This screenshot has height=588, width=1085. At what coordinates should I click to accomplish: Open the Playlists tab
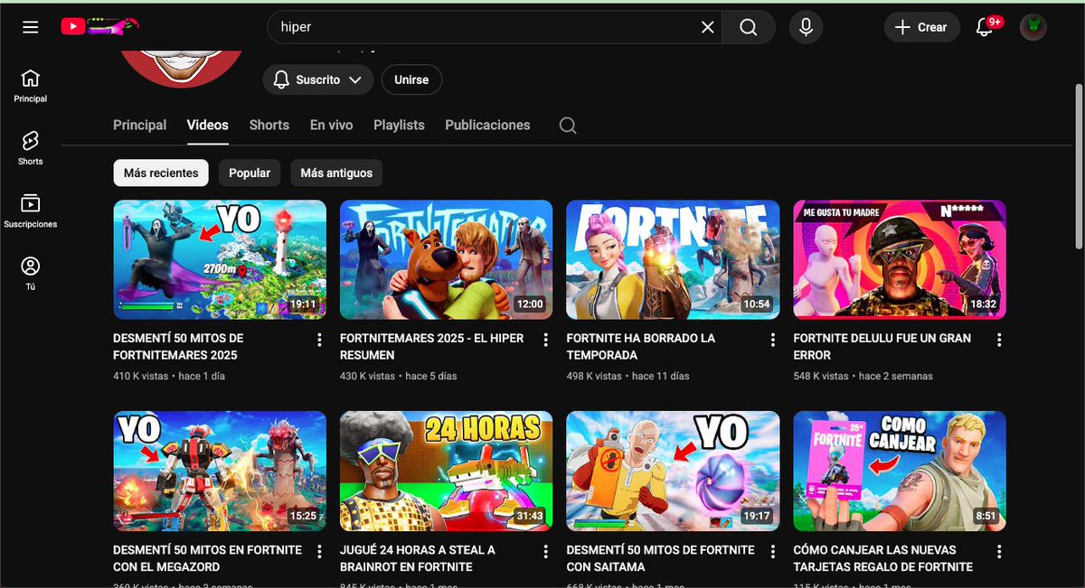pos(399,125)
